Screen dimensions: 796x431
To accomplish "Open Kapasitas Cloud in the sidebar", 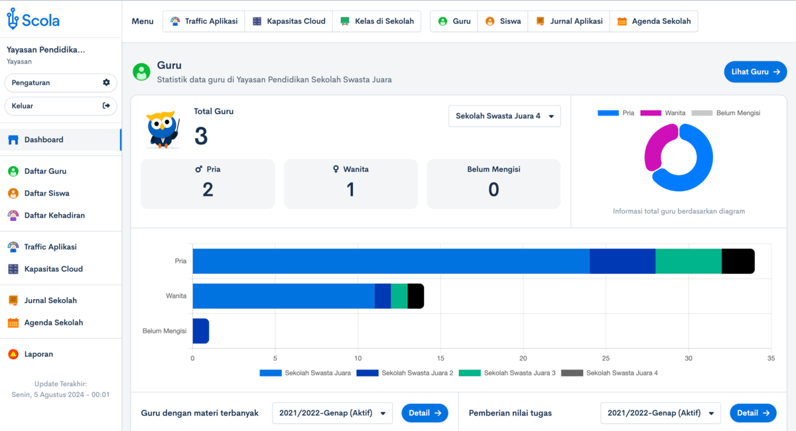I will click(53, 269).
